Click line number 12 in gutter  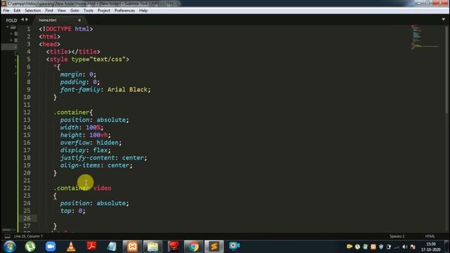[x=27, y=112]
